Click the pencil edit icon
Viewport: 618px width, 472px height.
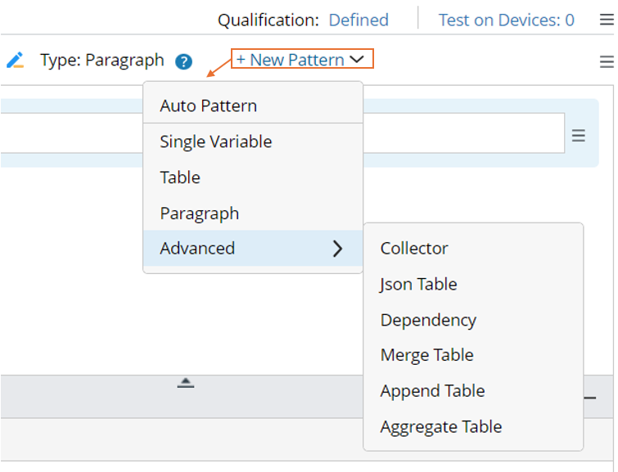[15, 61]
